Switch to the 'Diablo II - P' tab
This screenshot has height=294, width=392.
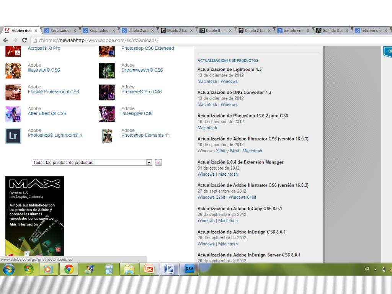coord(216,31)
